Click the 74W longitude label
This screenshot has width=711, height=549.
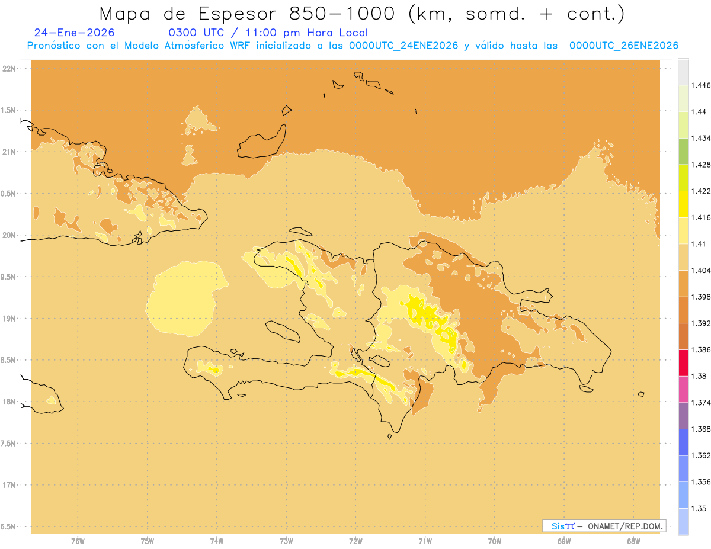coord(217,541)
